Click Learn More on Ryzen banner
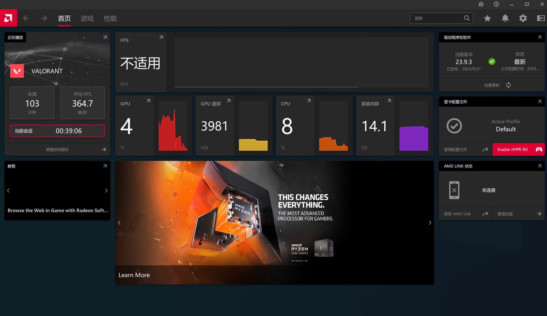This screenshot has width=547, height=316. point(134,275)
